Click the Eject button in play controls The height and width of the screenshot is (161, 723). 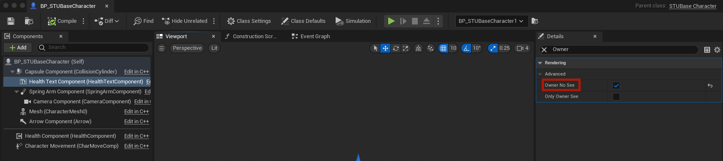427,21
